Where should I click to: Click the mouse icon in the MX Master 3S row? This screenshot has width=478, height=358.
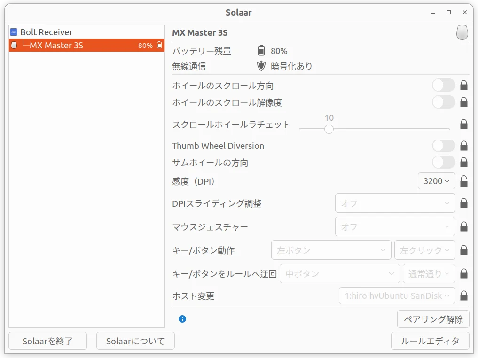pyautogui.click(x=14, y=46)
